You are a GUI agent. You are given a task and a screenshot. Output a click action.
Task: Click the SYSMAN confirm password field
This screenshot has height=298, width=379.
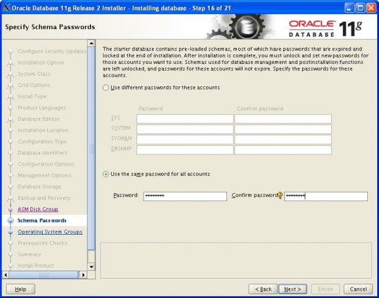283,140
